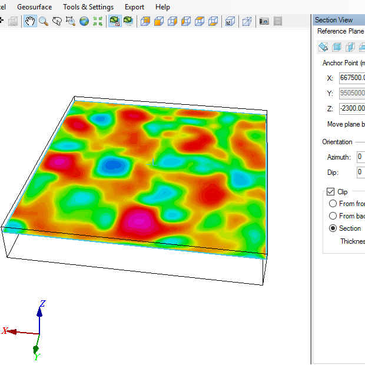Click the globe full-view icon
This screenshot has width=365, height=365.
point(84,21)
